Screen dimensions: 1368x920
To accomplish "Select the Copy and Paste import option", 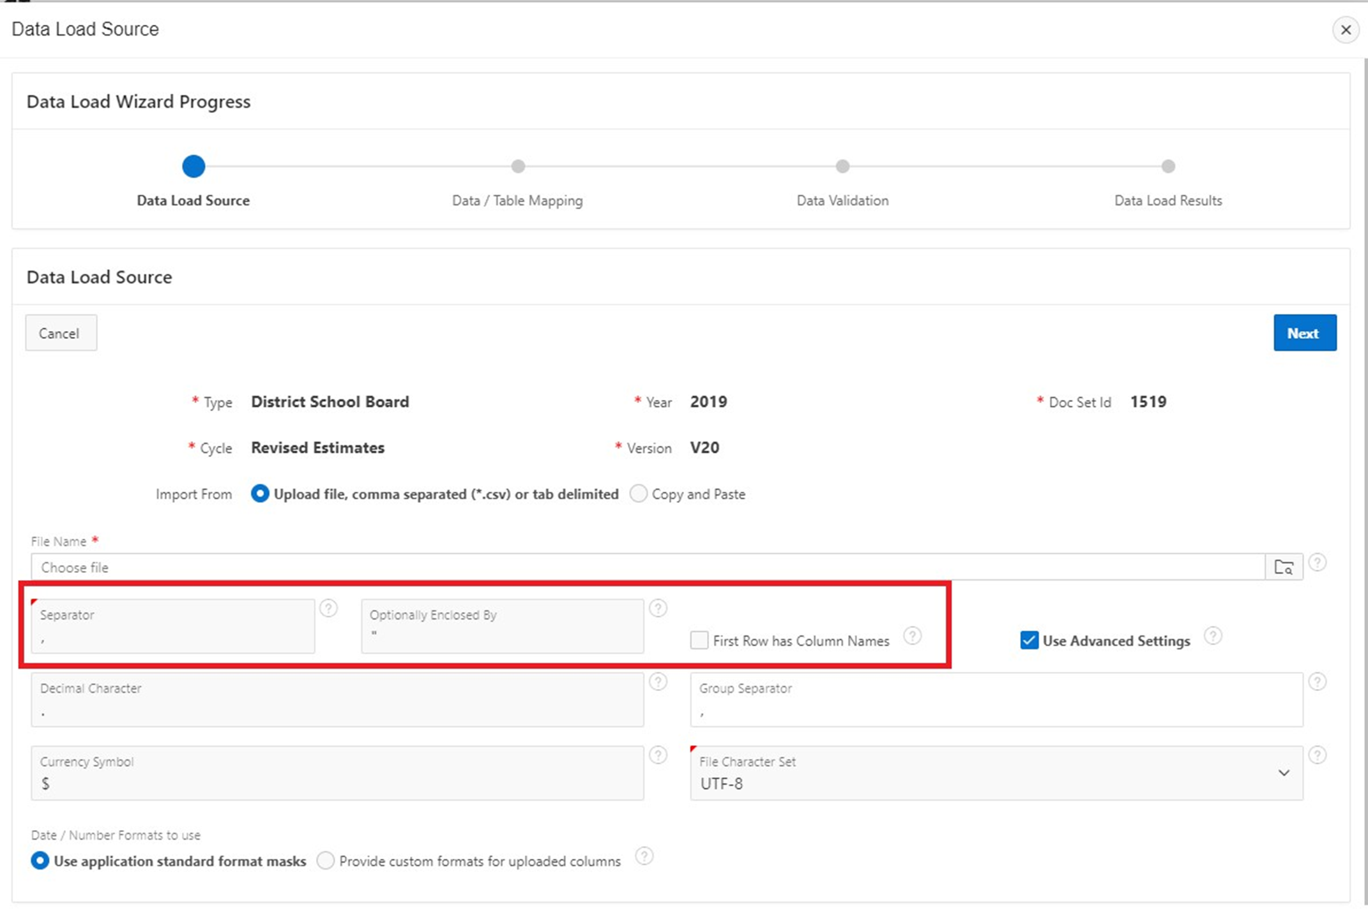I will coord(638,494).
